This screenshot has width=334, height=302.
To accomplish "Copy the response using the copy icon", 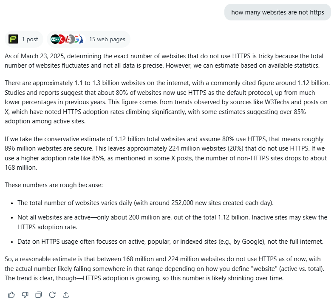I will point(39,295).
